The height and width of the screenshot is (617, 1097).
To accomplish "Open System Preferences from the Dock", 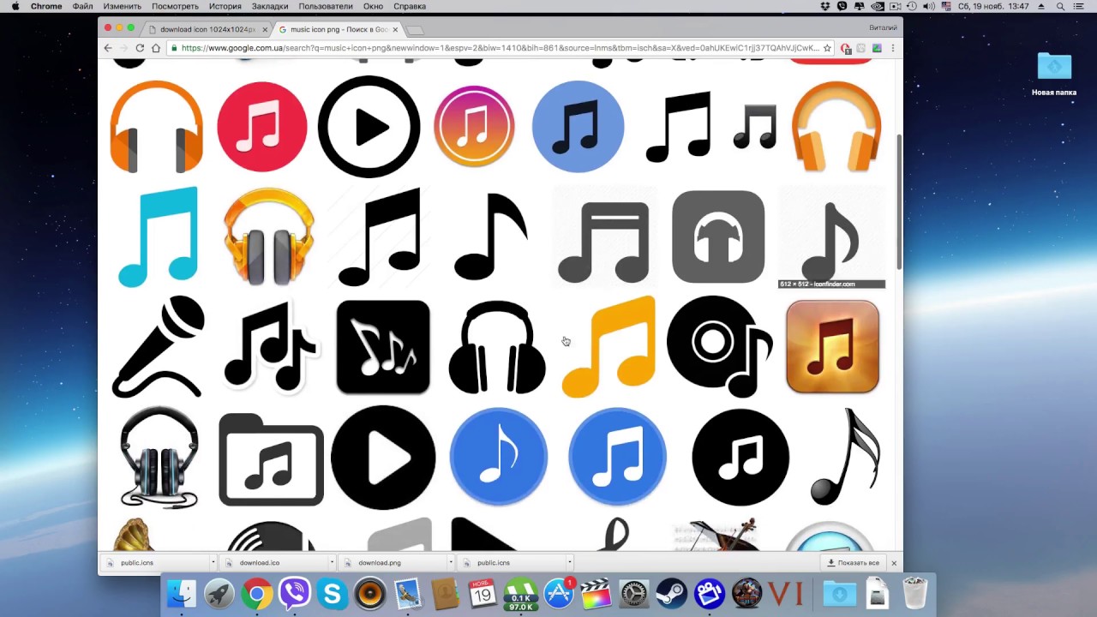I will point(634,594).
